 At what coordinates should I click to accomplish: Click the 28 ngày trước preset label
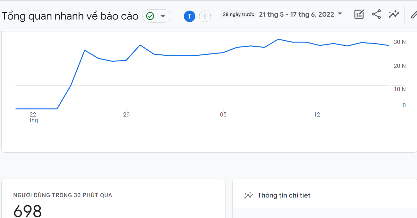238,14
